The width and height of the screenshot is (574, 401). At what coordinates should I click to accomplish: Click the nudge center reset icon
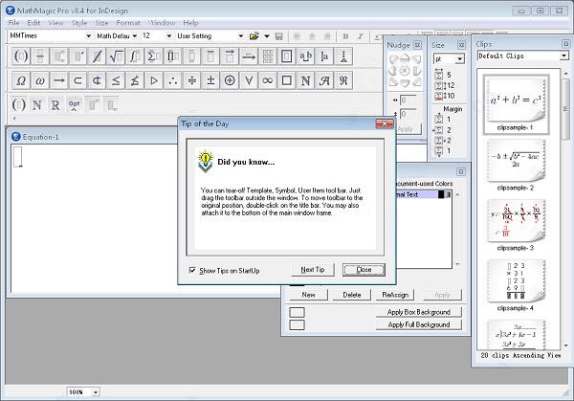(x=404, y=71)
